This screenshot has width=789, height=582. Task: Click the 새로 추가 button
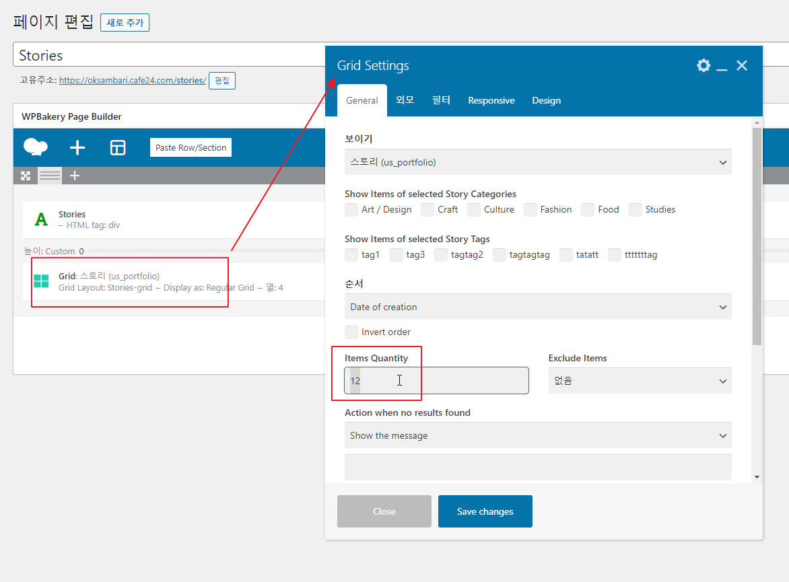pyautogui.click(x=125, y=23)
